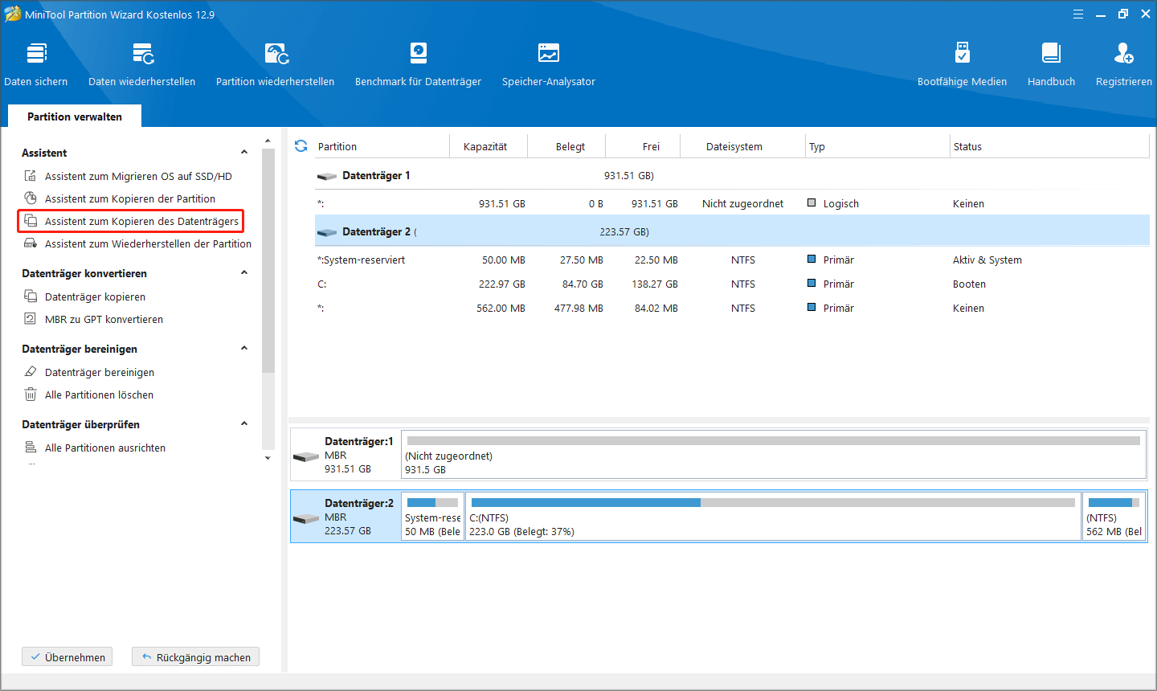This screenshot has height=691, width=1157.
Task: Click Datenträger:2 drive icon in disk map
Action: coord(306,518)
